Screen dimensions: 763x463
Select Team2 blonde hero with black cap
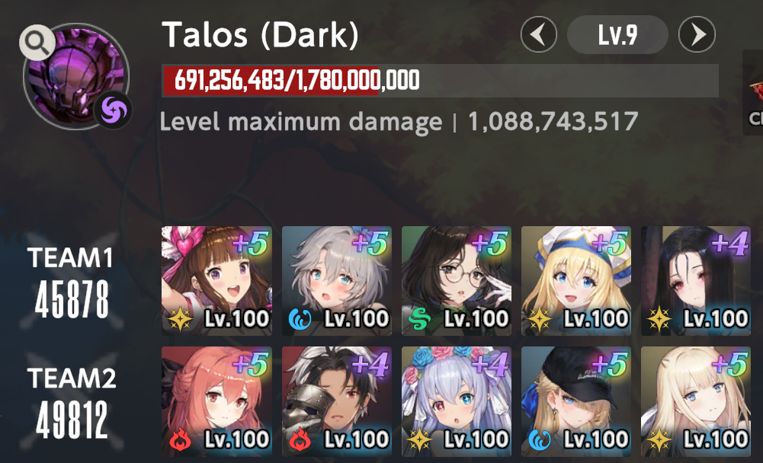pos(576,401)
